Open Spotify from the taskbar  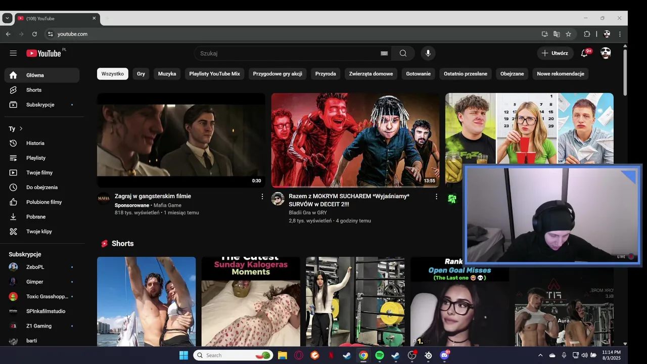[x=380, y=355]
